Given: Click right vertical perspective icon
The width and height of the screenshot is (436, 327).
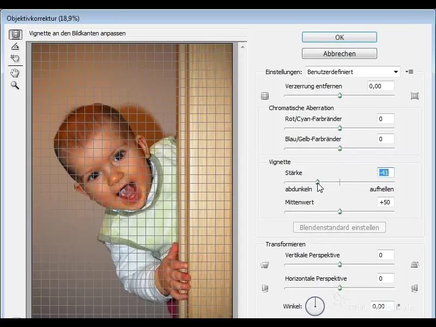Looking at the screenshot, I should 415,265.
